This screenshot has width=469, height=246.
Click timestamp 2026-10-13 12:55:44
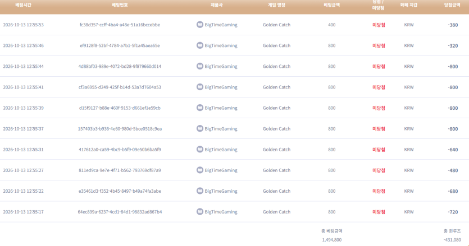[x=24, y=66]
